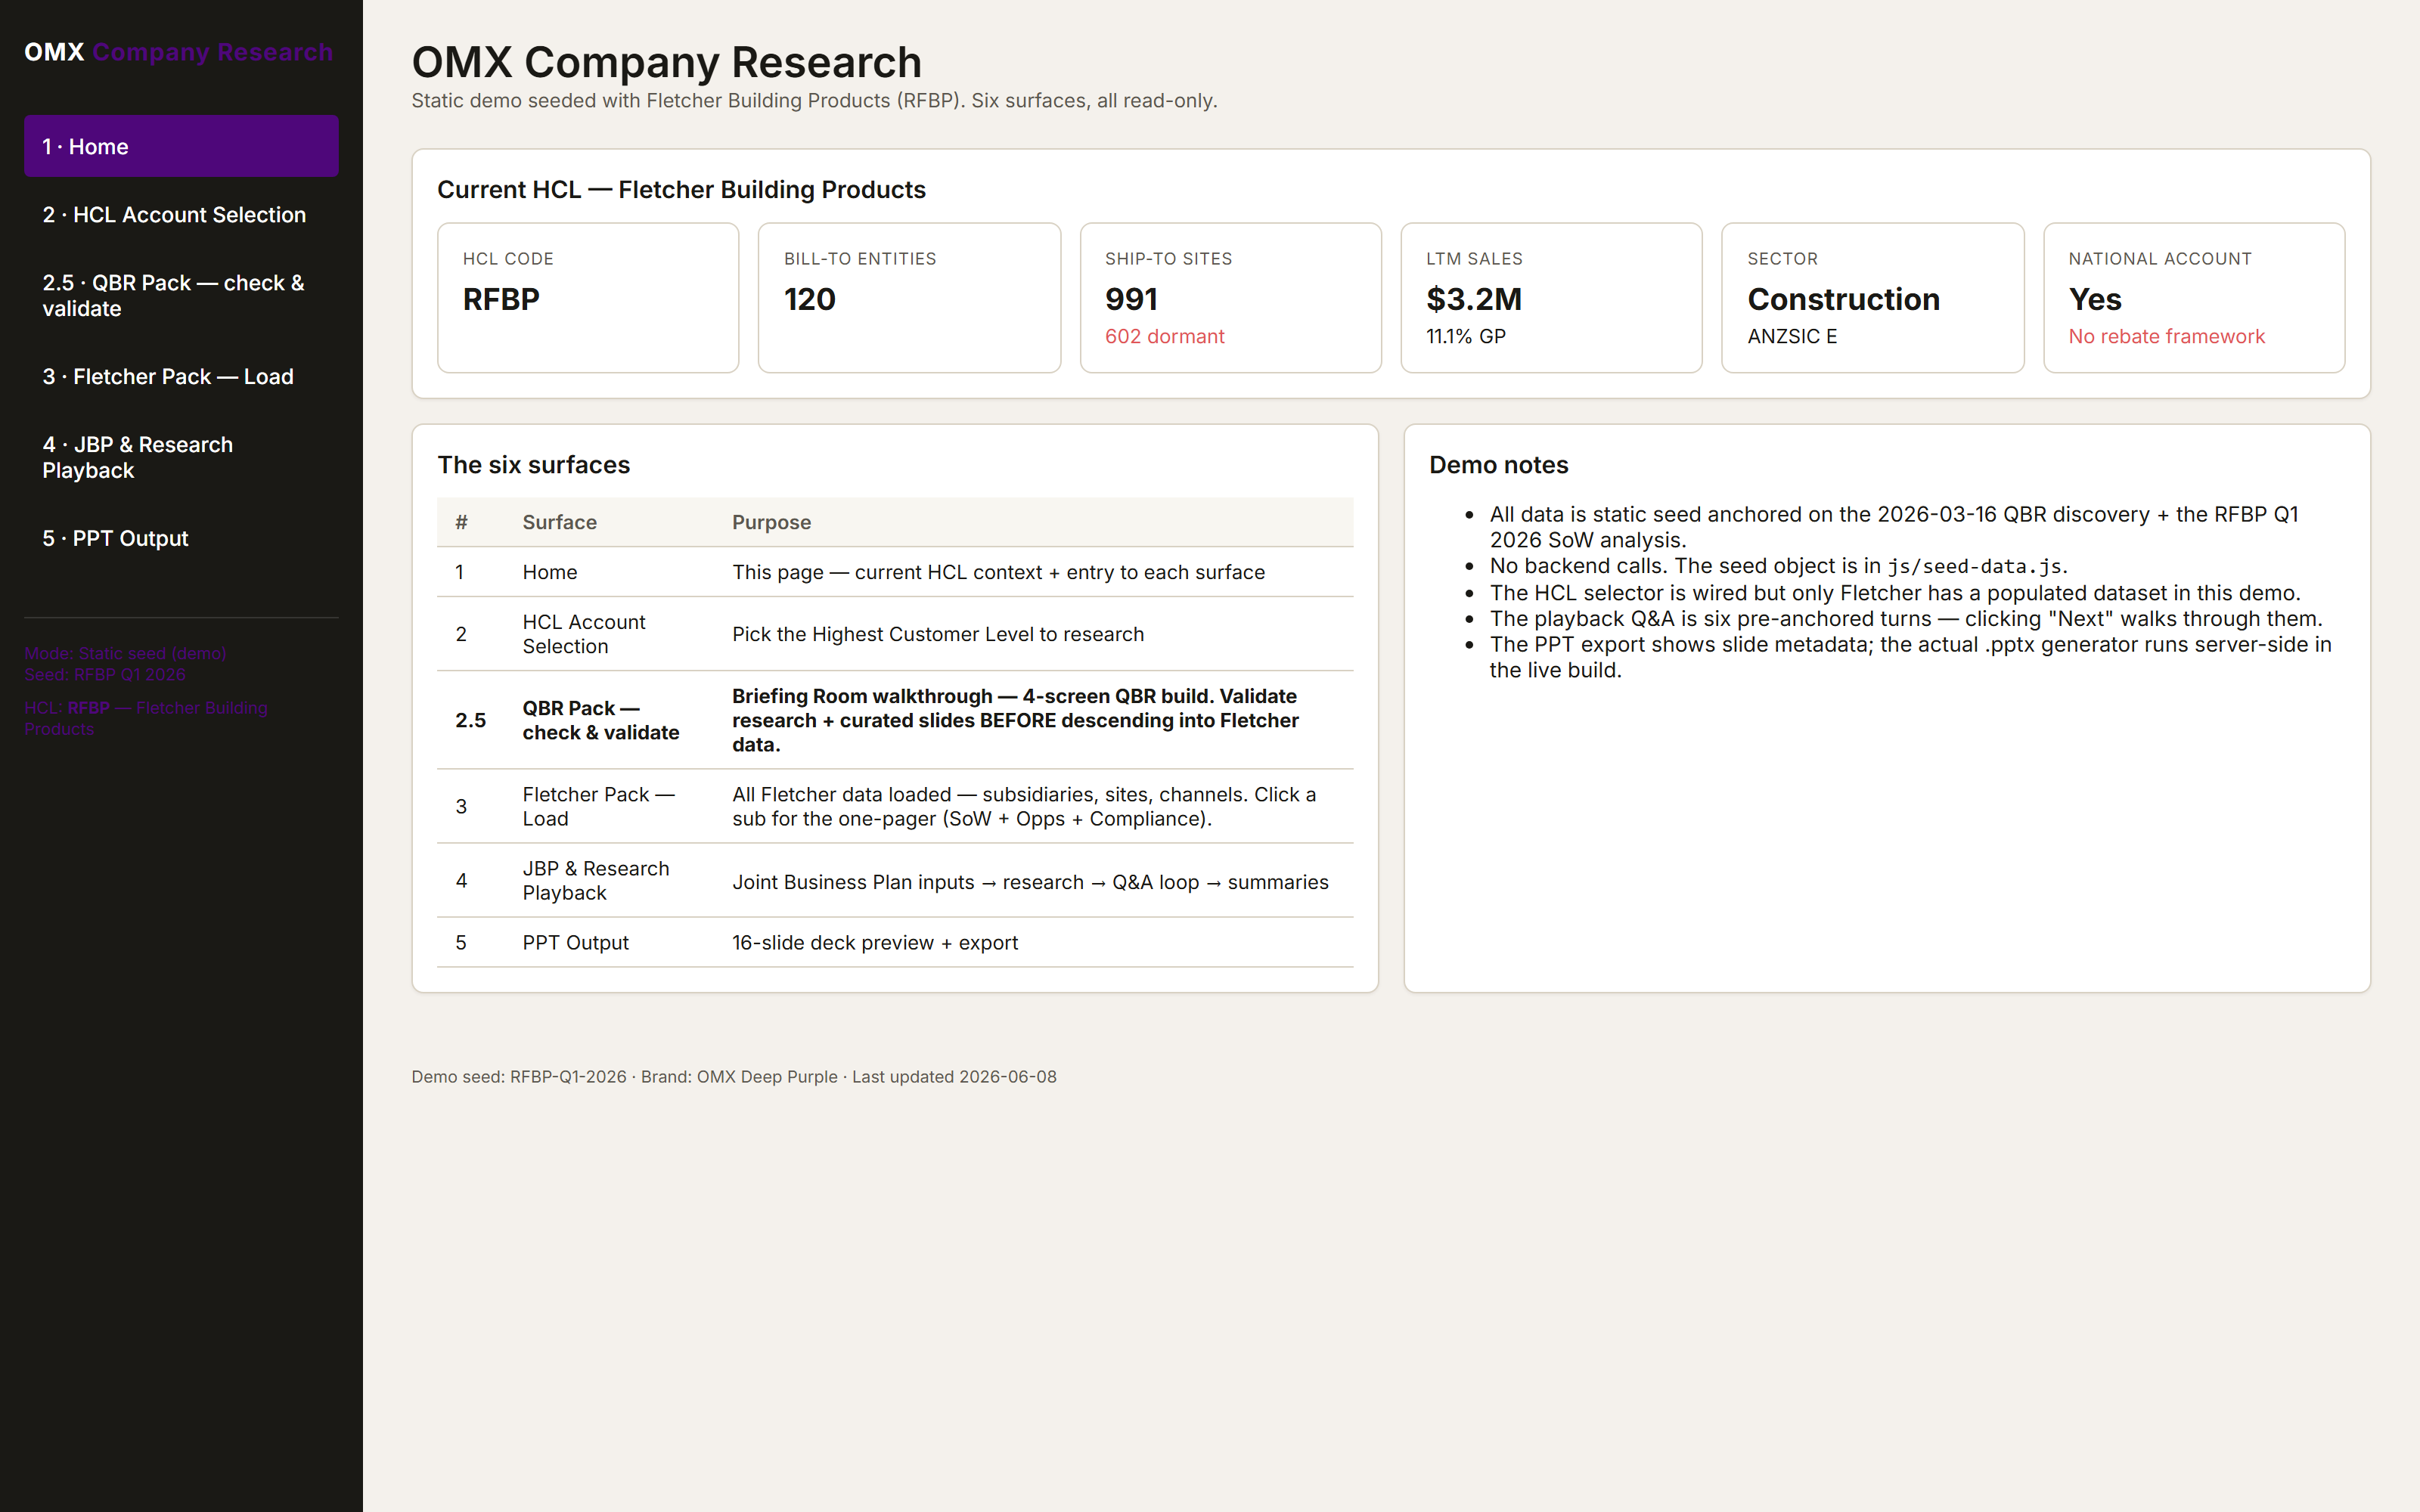The image size is (2420, 1512).
Task: Select the BILL-TO ENTITIES 120 card
Action: click(x=909, y=297)
